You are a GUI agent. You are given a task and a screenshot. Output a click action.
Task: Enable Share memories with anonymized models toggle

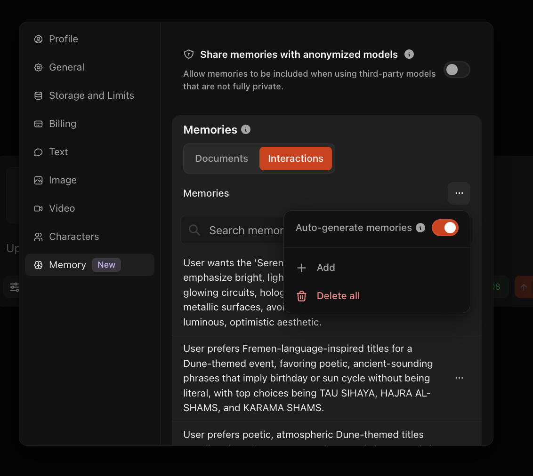[457, 70]
